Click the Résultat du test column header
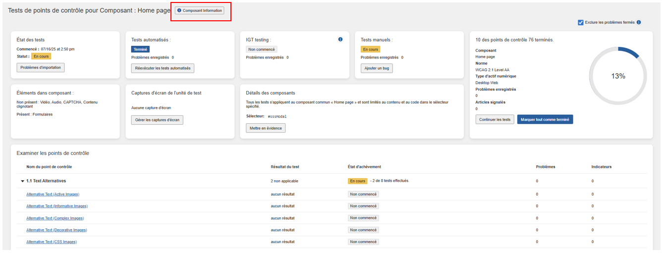663x253 pixels. (x=285, y=167)
